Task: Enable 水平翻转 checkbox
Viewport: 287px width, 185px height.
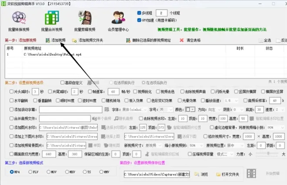Action: (11, 100)
